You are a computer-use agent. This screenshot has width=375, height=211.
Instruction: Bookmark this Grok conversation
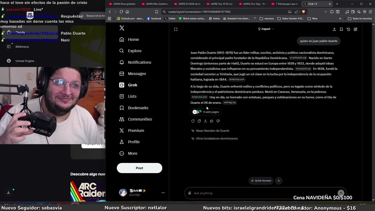tap(341, 29)
